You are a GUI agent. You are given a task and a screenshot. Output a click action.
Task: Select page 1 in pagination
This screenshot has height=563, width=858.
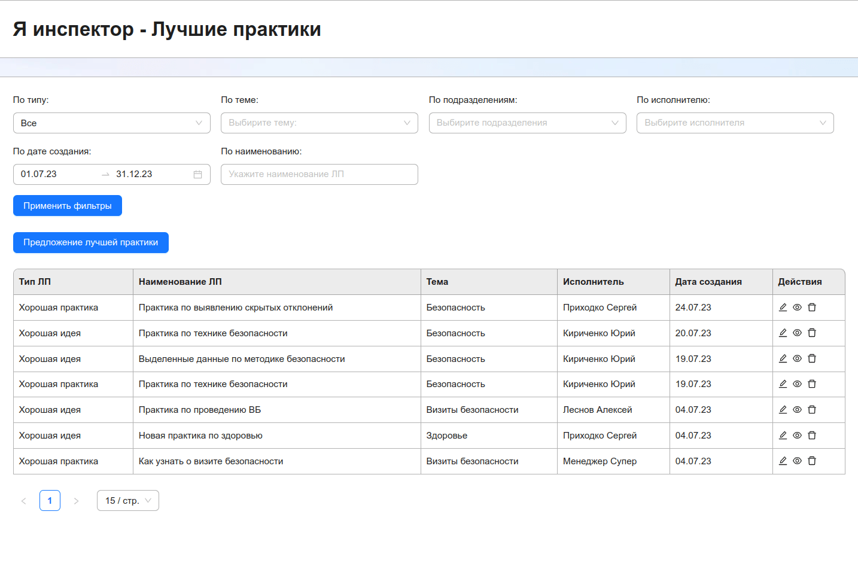click(50, 501)
